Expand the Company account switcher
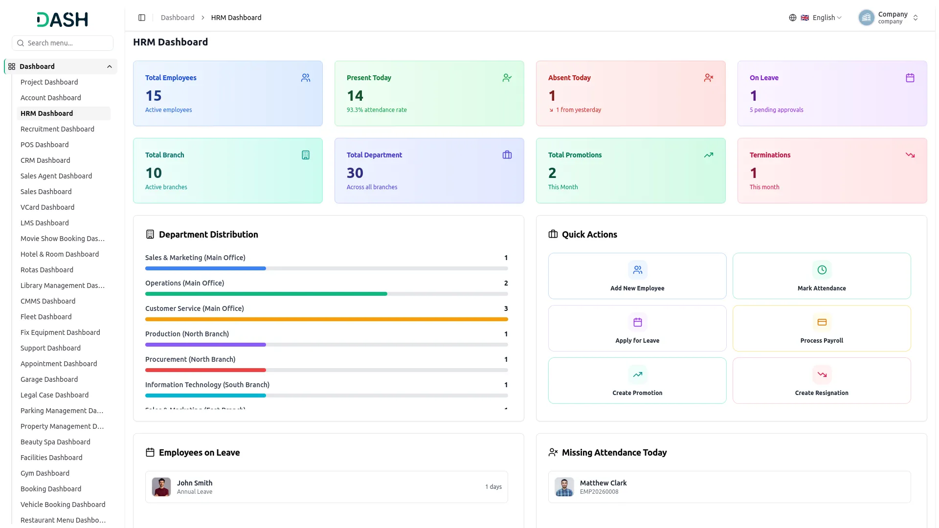Viewport: 939px width, 528px height. [x=888, y=18]
